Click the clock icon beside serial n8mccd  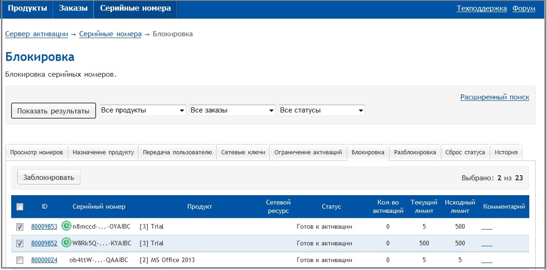66,226
